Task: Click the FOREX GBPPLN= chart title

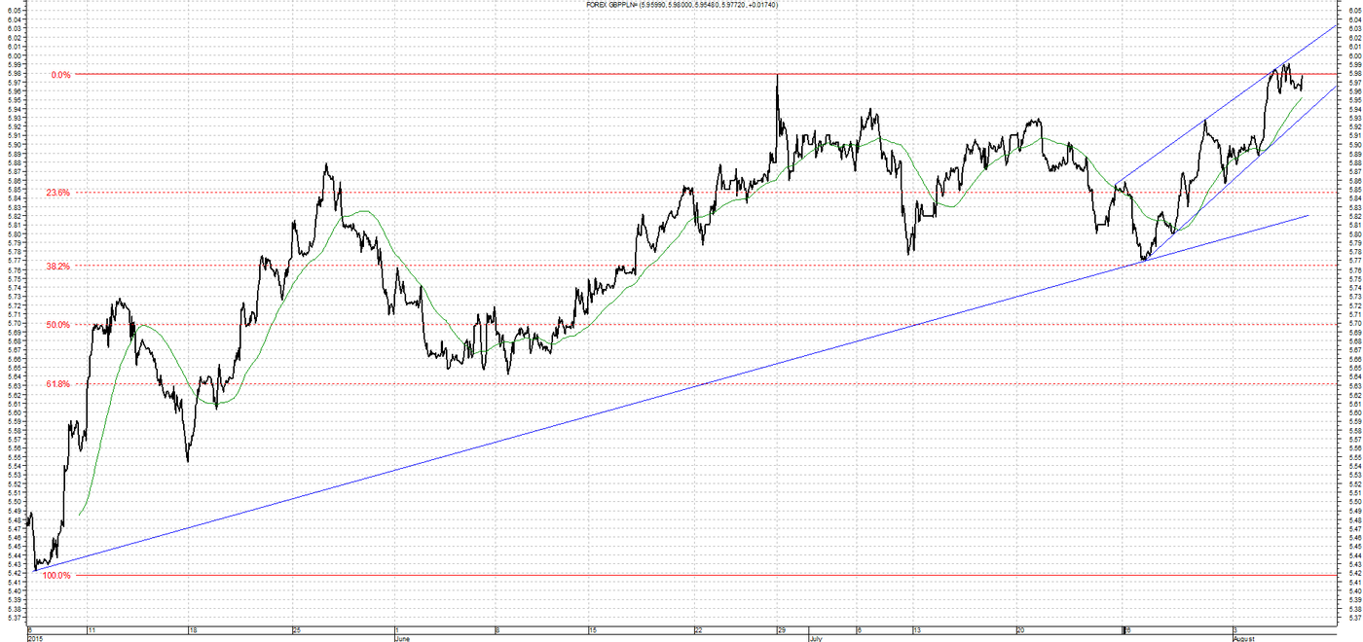Action: pos(680,5)
